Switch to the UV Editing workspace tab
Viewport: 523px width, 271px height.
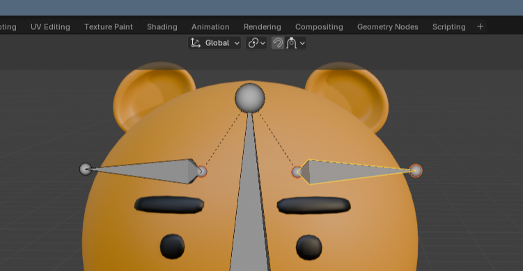(50, 27)
